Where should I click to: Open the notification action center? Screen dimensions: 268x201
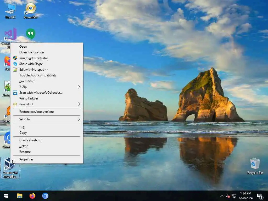tap(260, 196)
